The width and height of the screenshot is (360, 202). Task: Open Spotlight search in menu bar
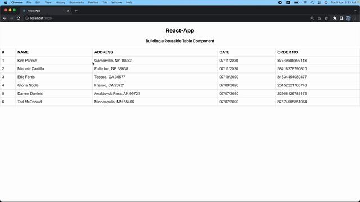(312, 2)
